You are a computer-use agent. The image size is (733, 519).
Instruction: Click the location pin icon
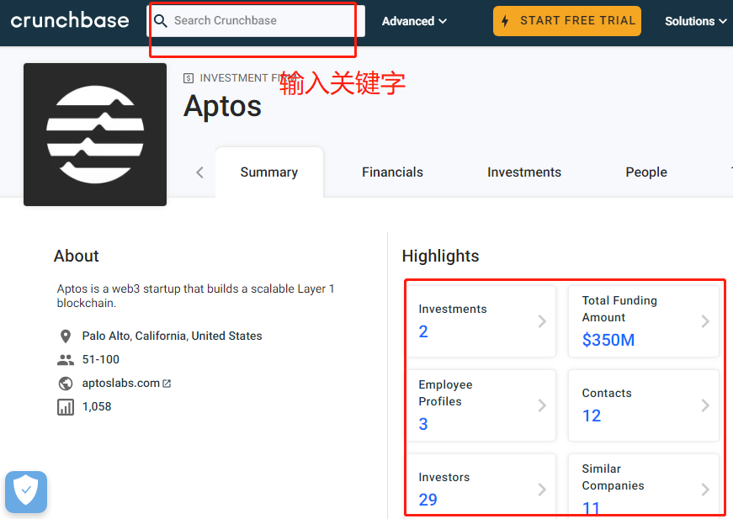66,336
